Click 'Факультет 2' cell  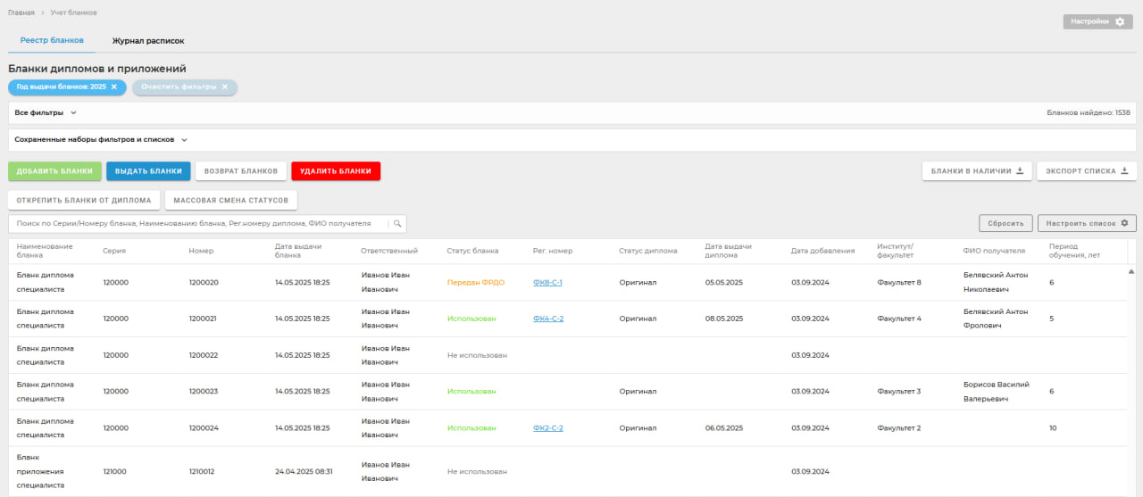click(x=899, y=428)
